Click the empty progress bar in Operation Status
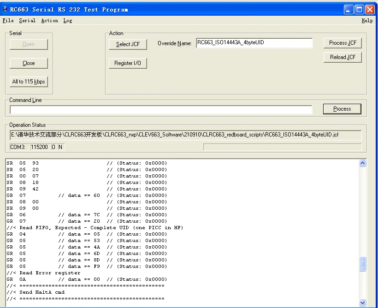 pyautogui.click(x=282, y=147)
